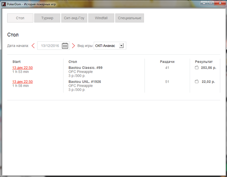227x177 pixels.
Task: Click the Стол column header in table
Action: (73, 62)
